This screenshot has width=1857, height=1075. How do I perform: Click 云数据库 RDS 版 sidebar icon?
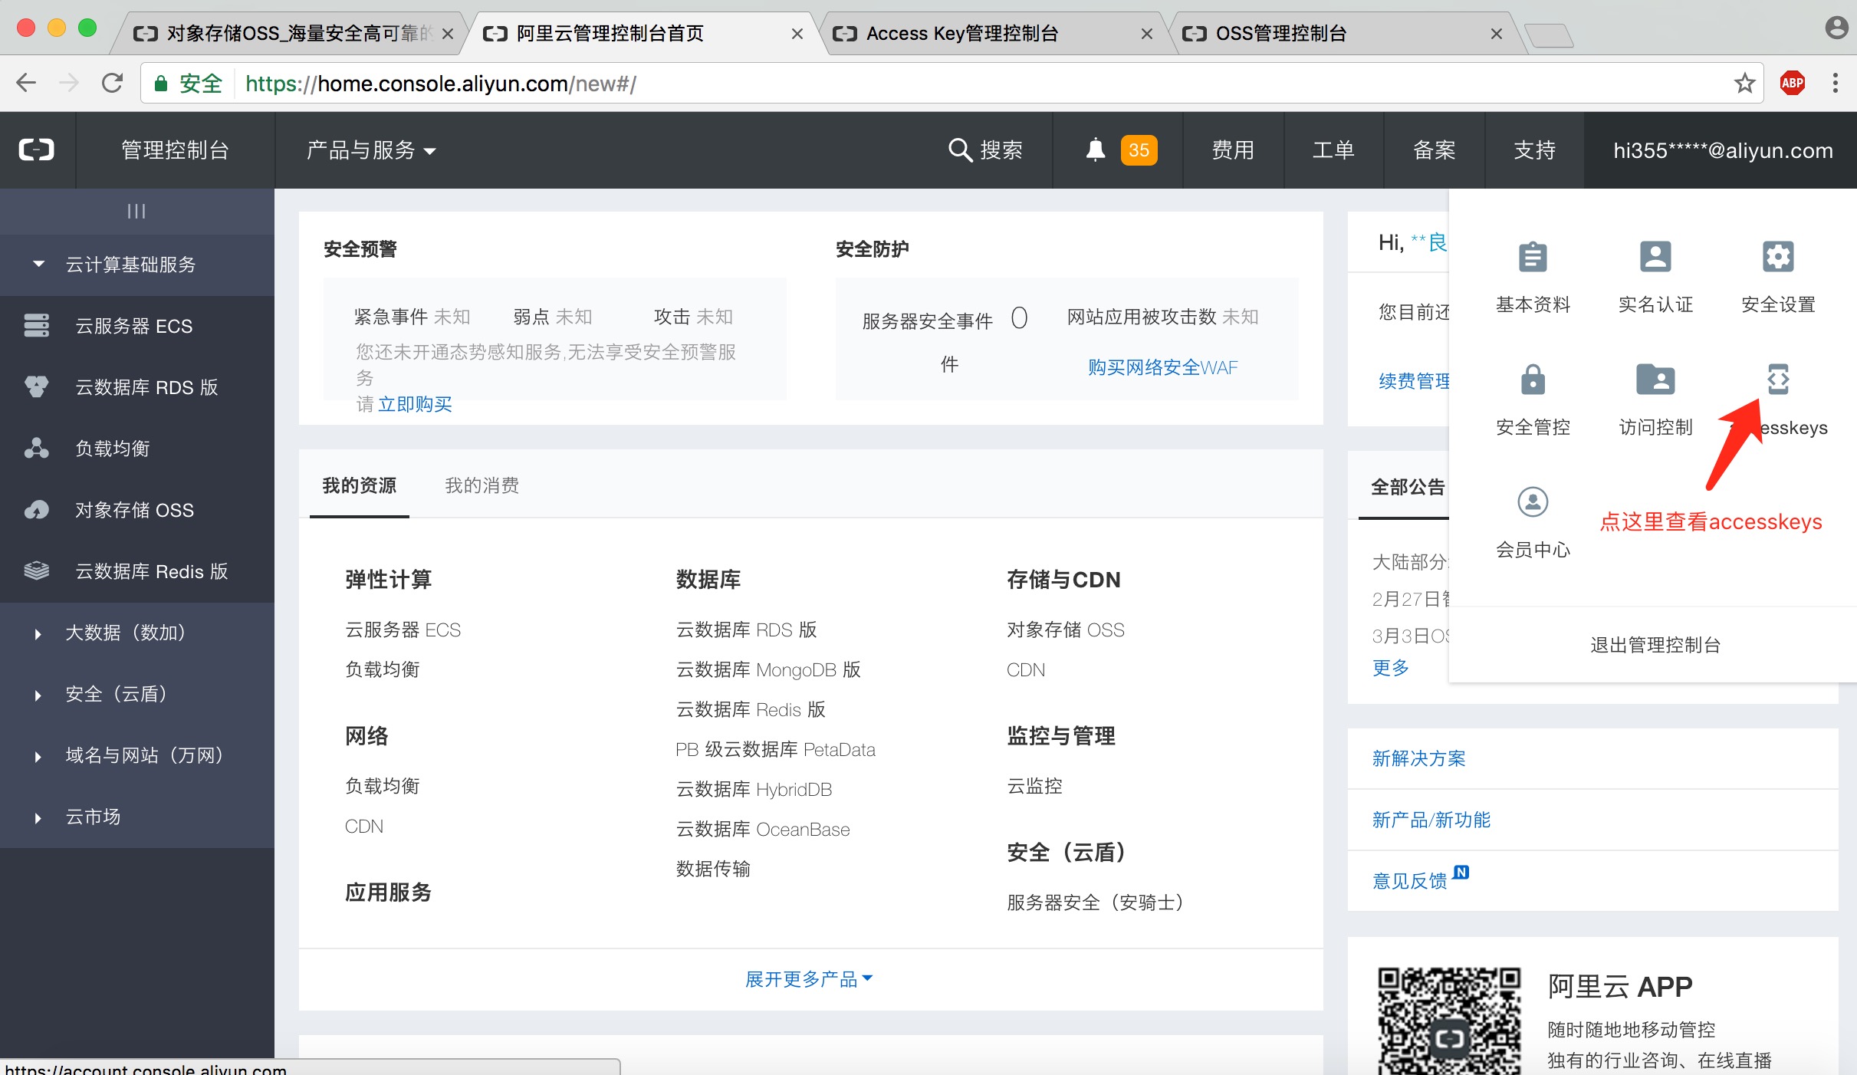36,387
